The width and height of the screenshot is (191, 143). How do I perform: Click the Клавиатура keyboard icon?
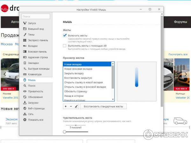25,74
